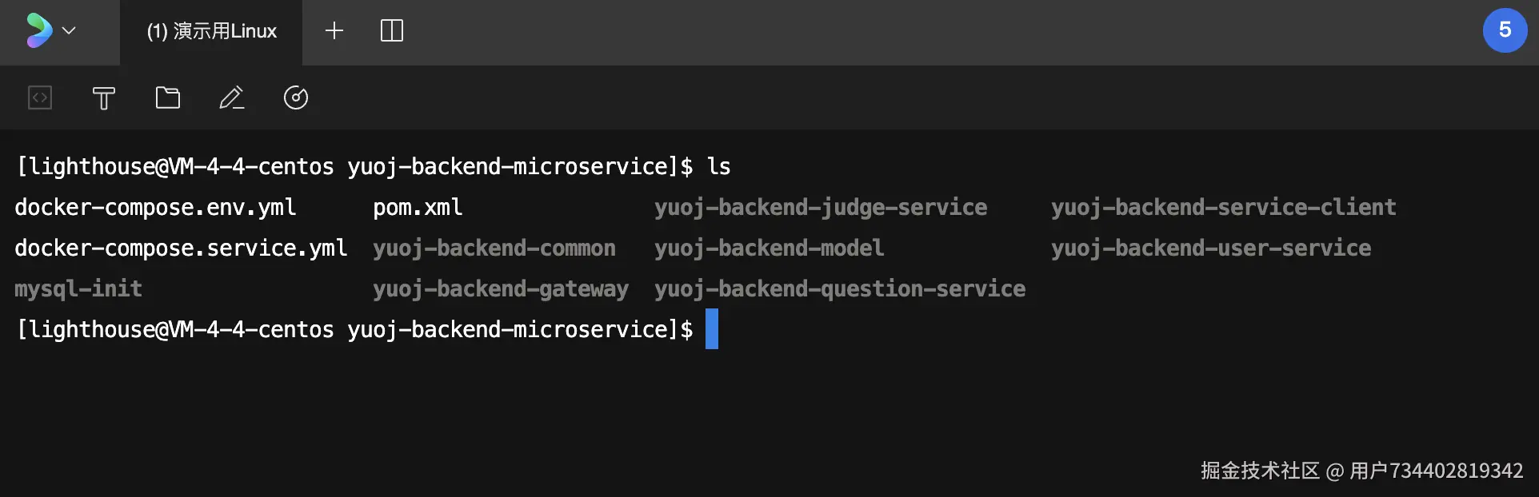
Task: Focus the terminal at the blue cursor
Action: [x=712, y=329]
